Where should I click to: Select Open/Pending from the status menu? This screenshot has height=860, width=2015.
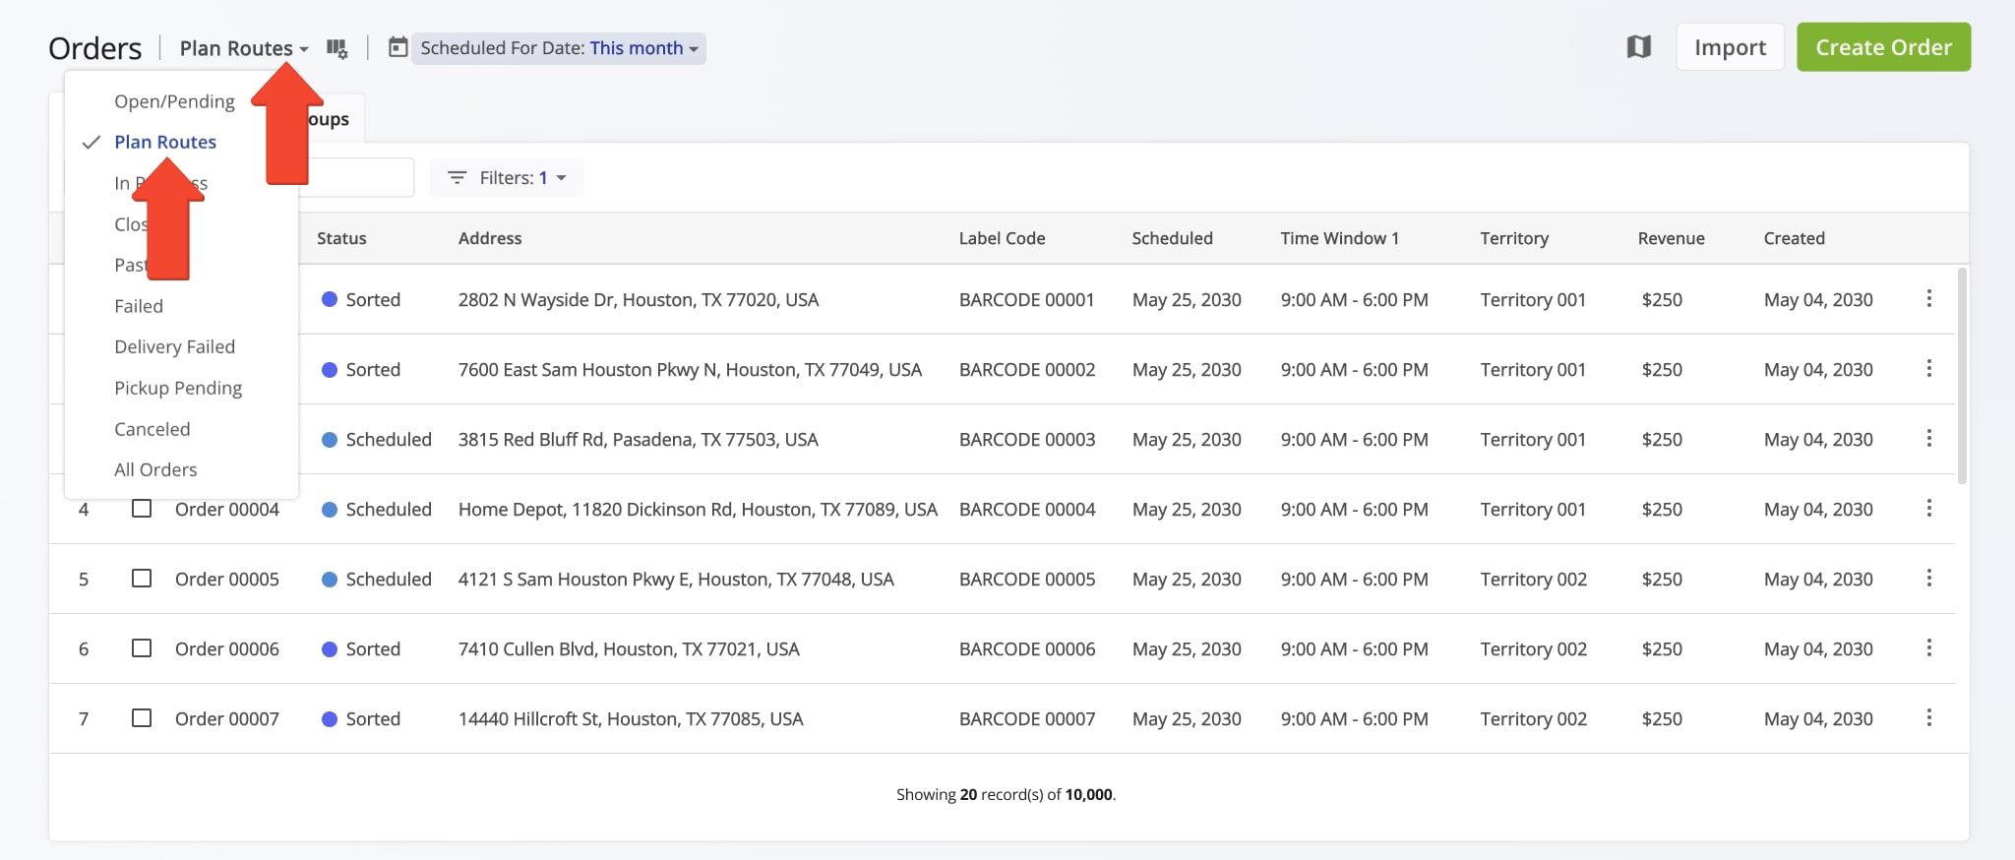coord(174,101)
